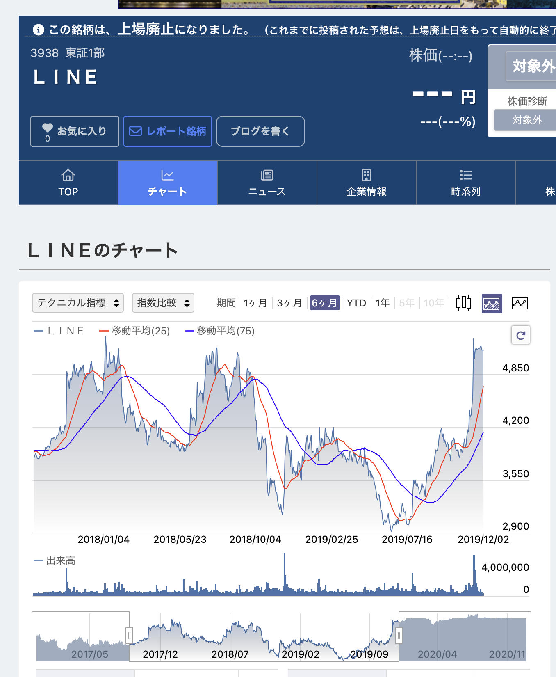
Task: Switch the period to YTD
Action: [356, 303]
